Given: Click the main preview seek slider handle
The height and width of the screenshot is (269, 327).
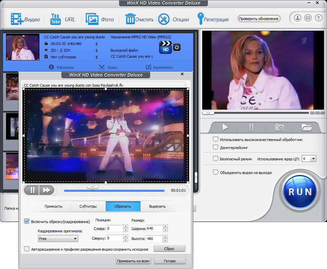Looking at the screenshot, I should pos(208,113).
